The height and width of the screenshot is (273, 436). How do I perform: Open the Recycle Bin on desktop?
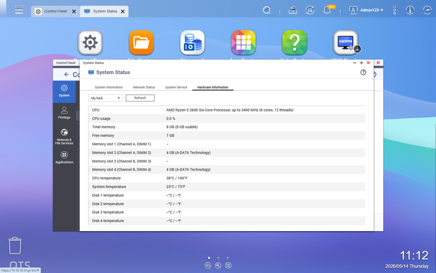point(15,246)
